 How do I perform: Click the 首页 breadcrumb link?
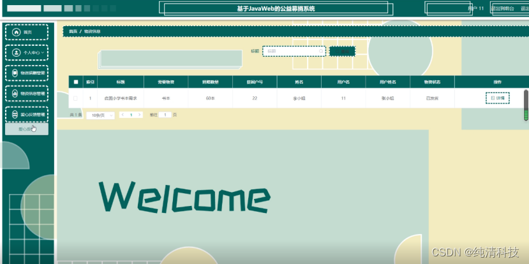(73, 31)
